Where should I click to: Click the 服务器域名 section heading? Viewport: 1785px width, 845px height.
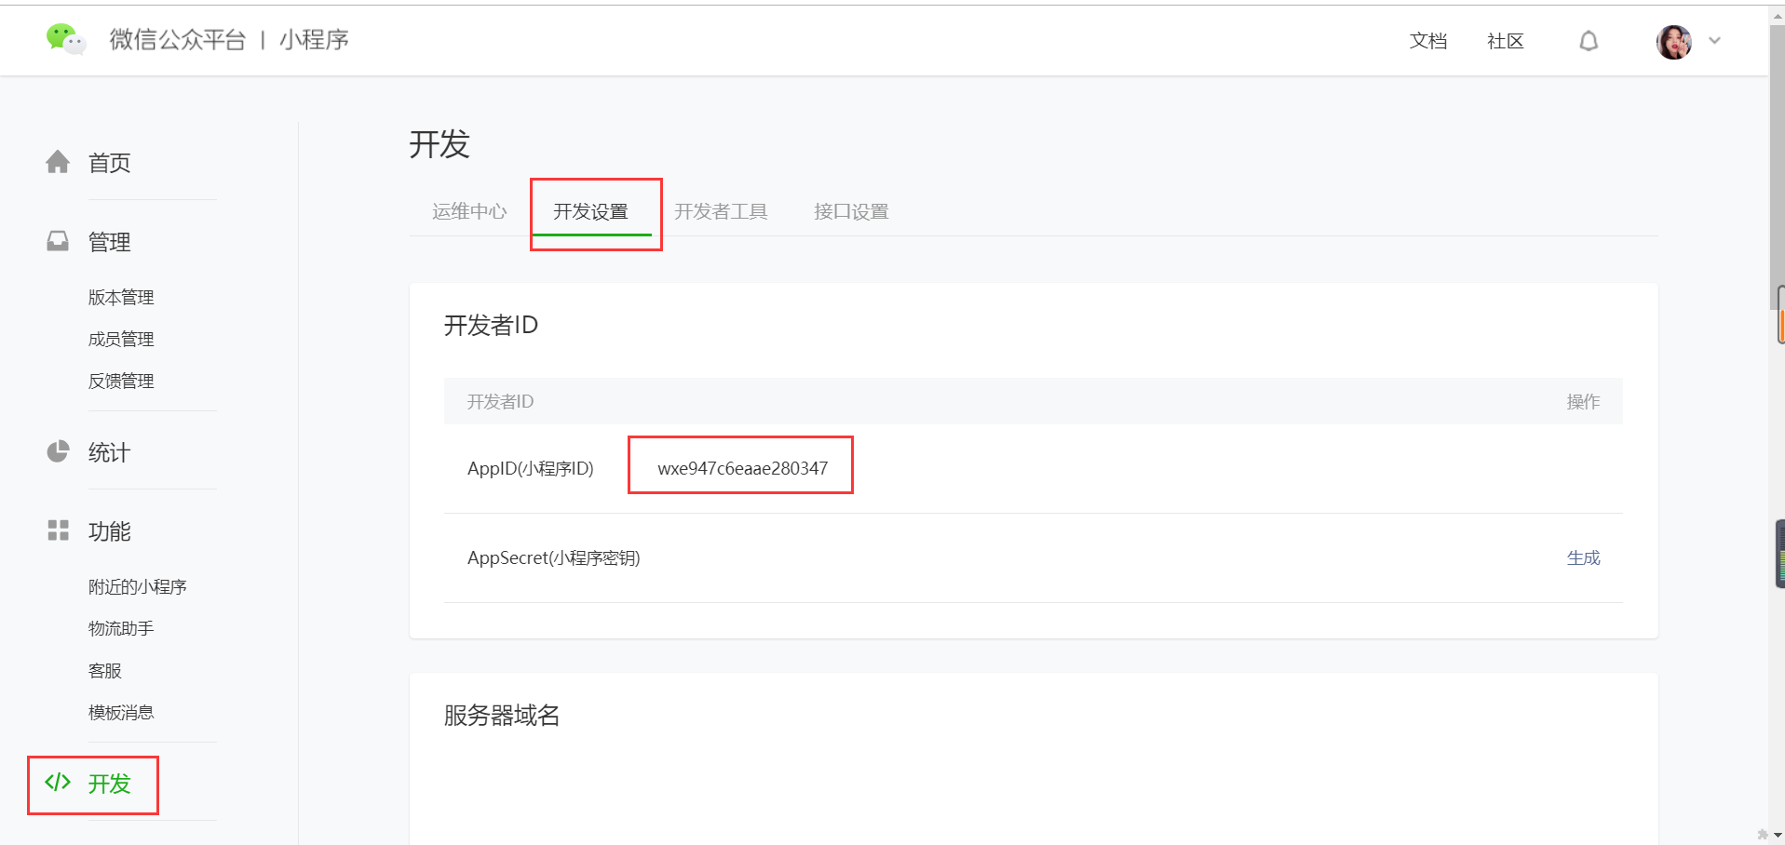[502, 715]
